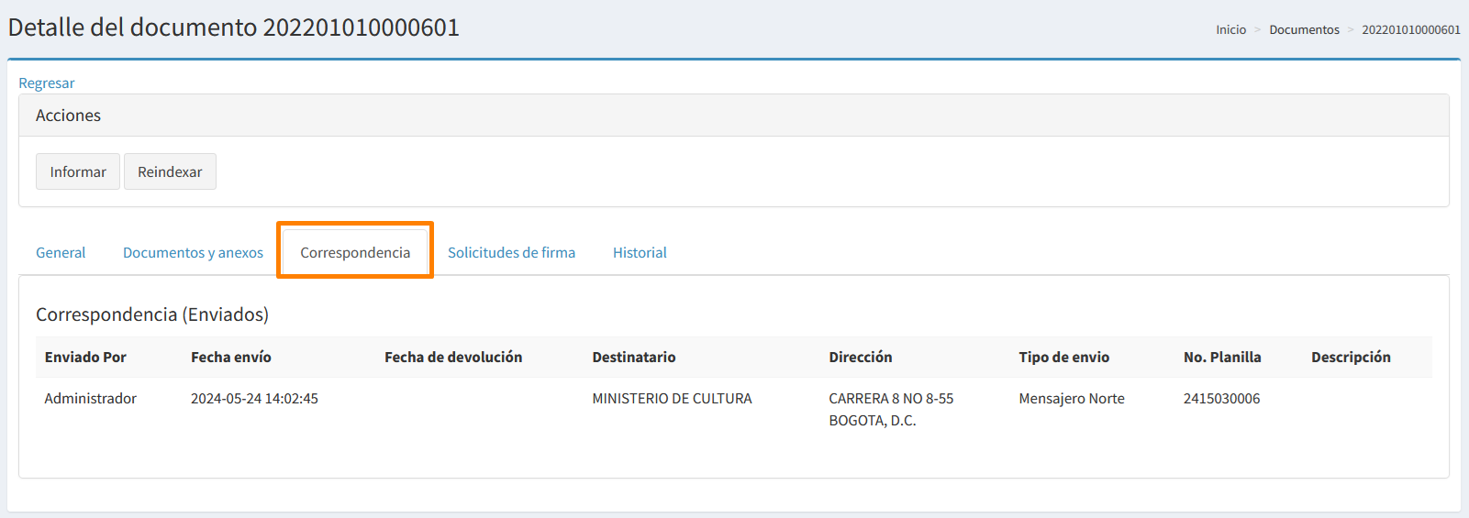Click the Informar button
Screen dimensions: 1469x518
coord(78,171)
